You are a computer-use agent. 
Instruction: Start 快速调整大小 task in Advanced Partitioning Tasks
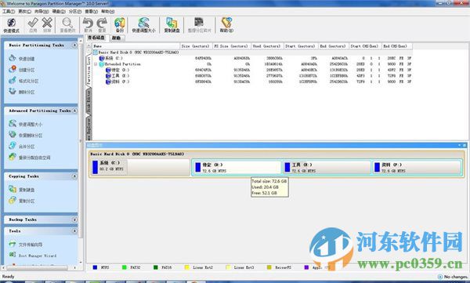click(26, 124)
